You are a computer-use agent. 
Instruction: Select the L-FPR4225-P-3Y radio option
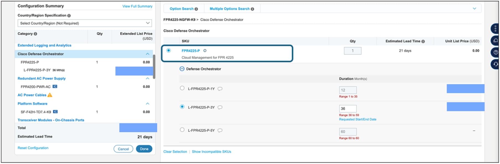click(182, 107)
